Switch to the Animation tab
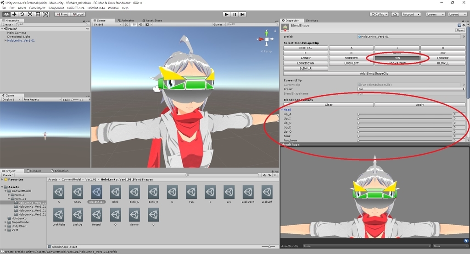The width and height of the screenshot is (470, 254). click(x=60, y=171)
